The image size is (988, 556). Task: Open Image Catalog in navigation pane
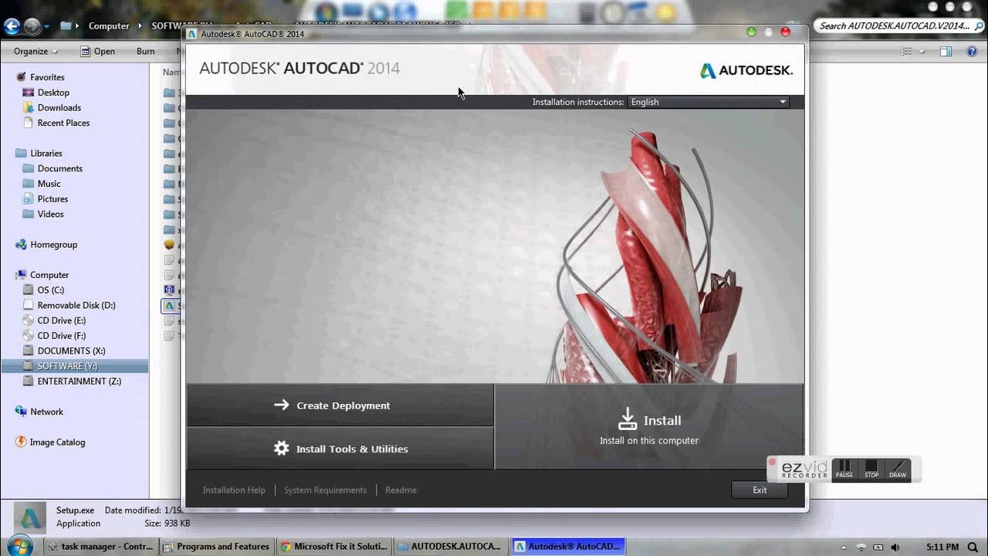coord(57,442)
